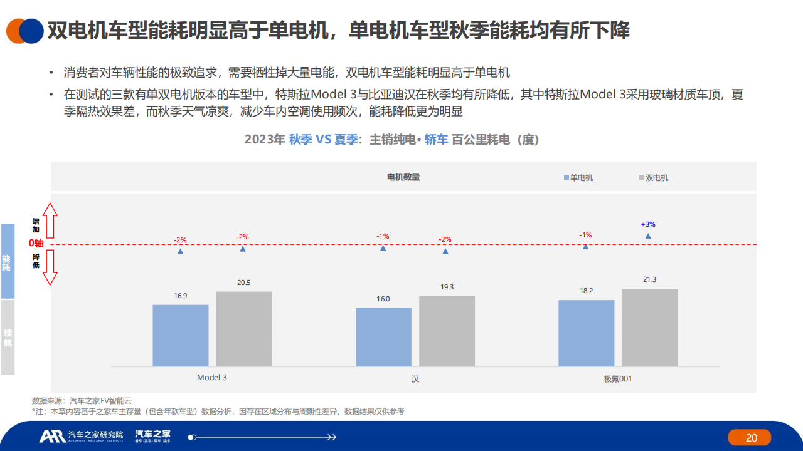Click the Model 3 axis label
Screen dimensions: 803x451
pyautogui.click(x=212, y=378)
